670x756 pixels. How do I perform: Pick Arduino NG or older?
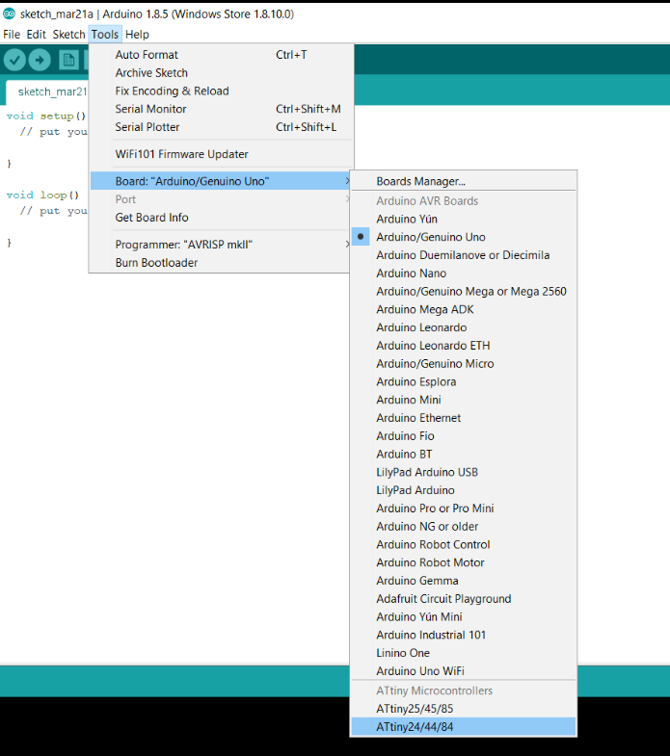464,527
